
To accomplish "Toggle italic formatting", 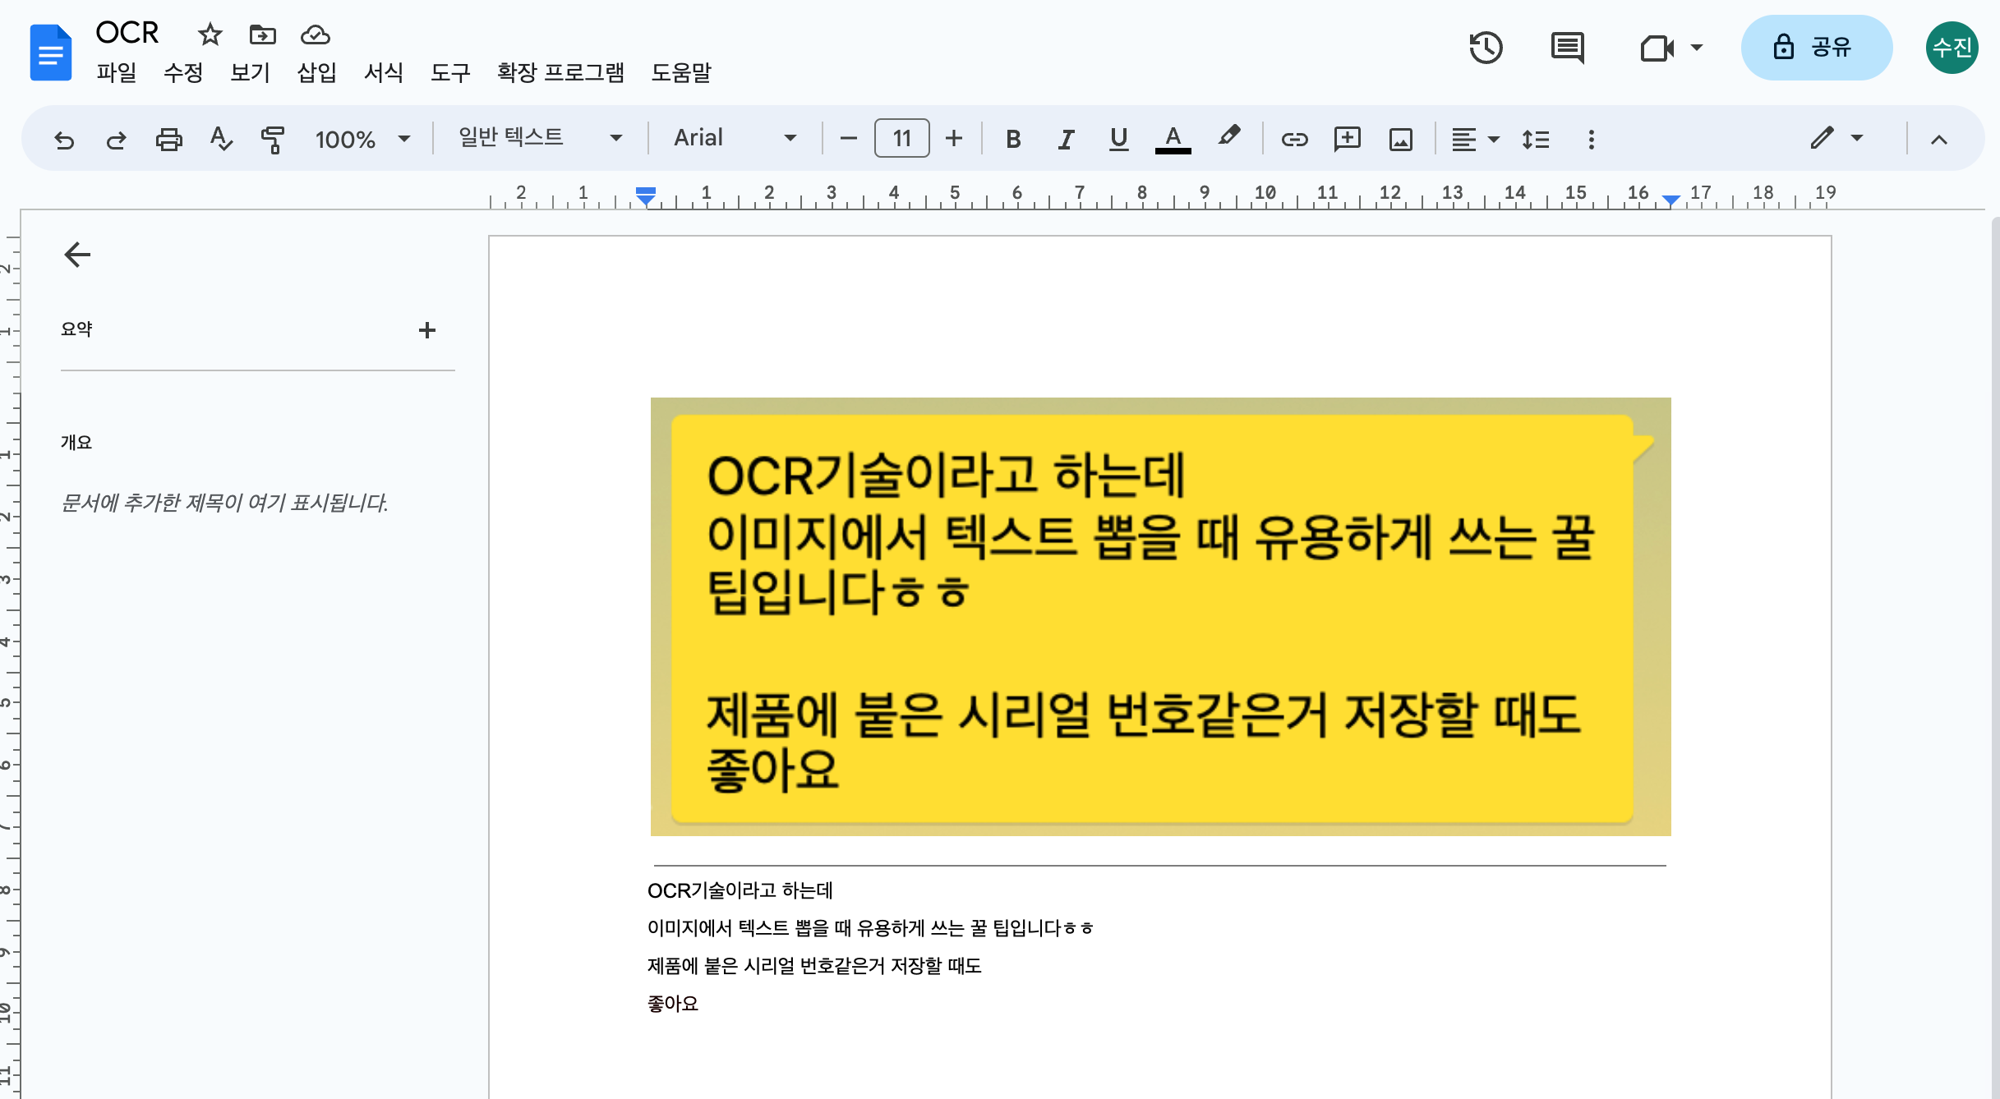I will pos(1066,140).
